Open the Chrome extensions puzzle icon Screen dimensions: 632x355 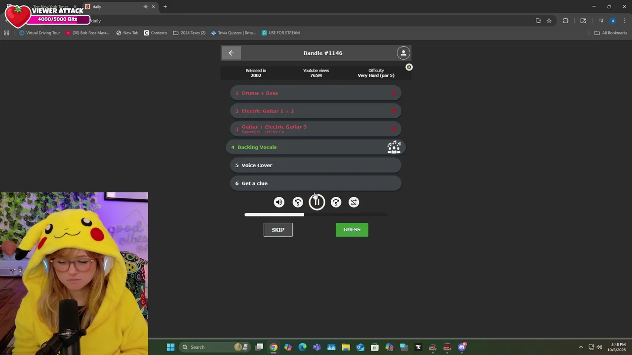tap(565, 21)
